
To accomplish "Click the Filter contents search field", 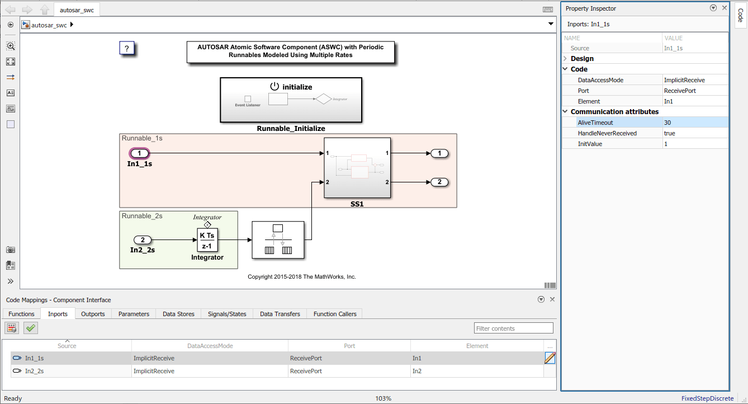I will coord(513,327).
